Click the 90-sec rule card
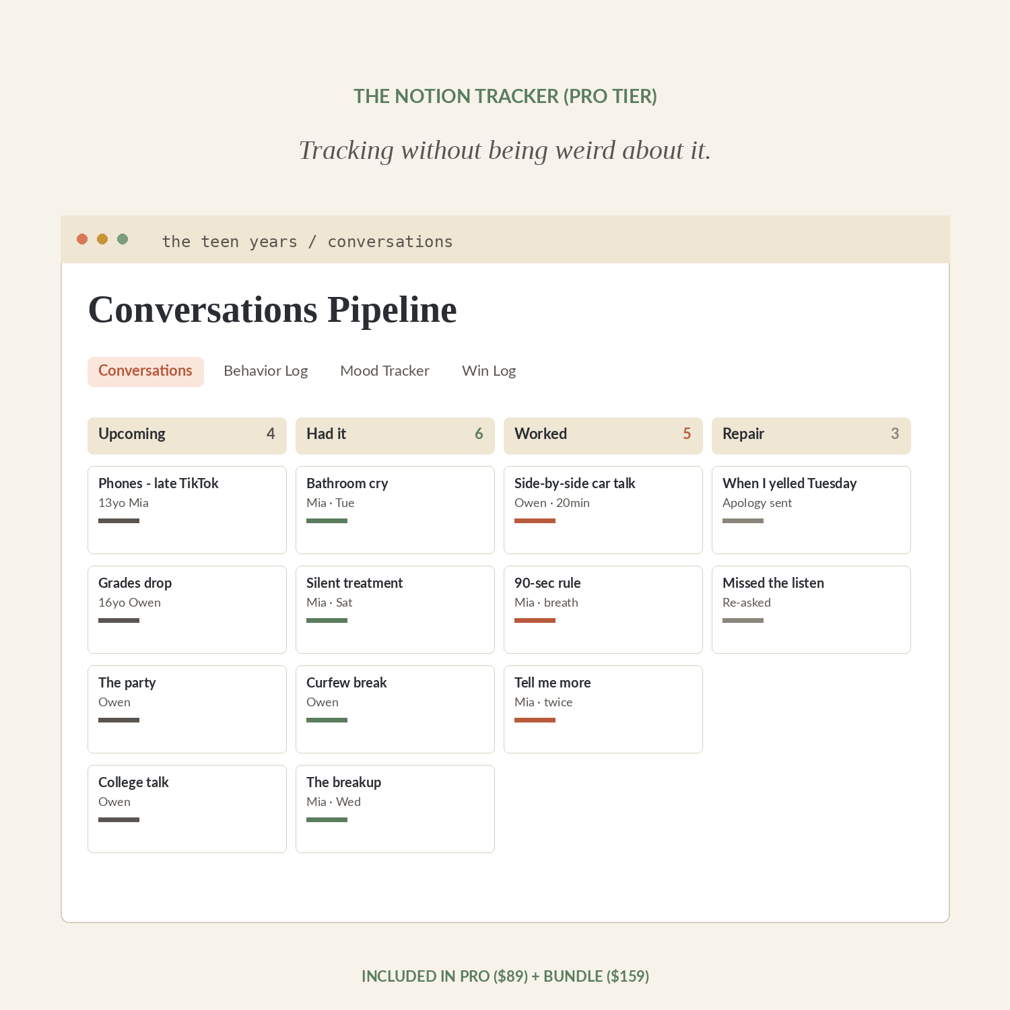The height and width of the screenshot is (1010, 1010). [x=603, y=609]
